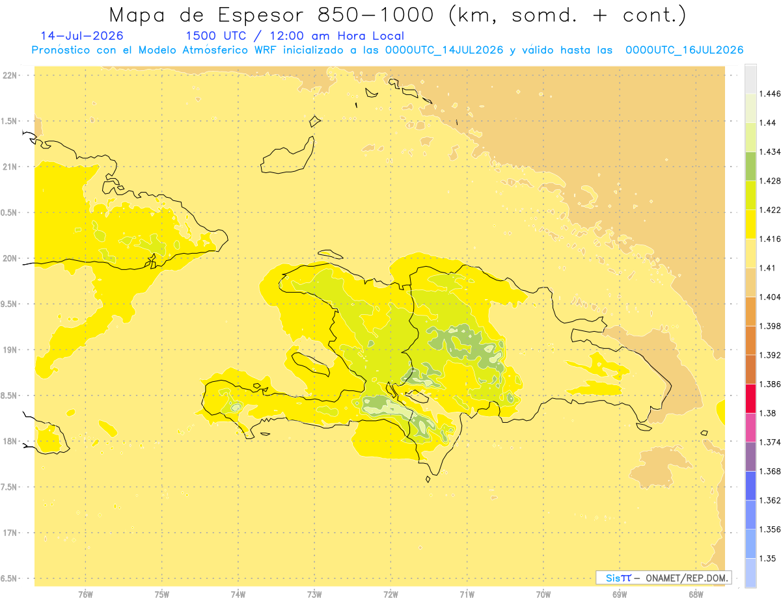Viewport: 781px width, 603px height.
Task: Click the colorbar value '1.422'
Action: 770,210
